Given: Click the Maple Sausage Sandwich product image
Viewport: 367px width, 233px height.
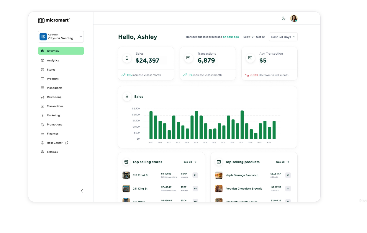Looking at the screenshot, I should [x=219, y=175].
